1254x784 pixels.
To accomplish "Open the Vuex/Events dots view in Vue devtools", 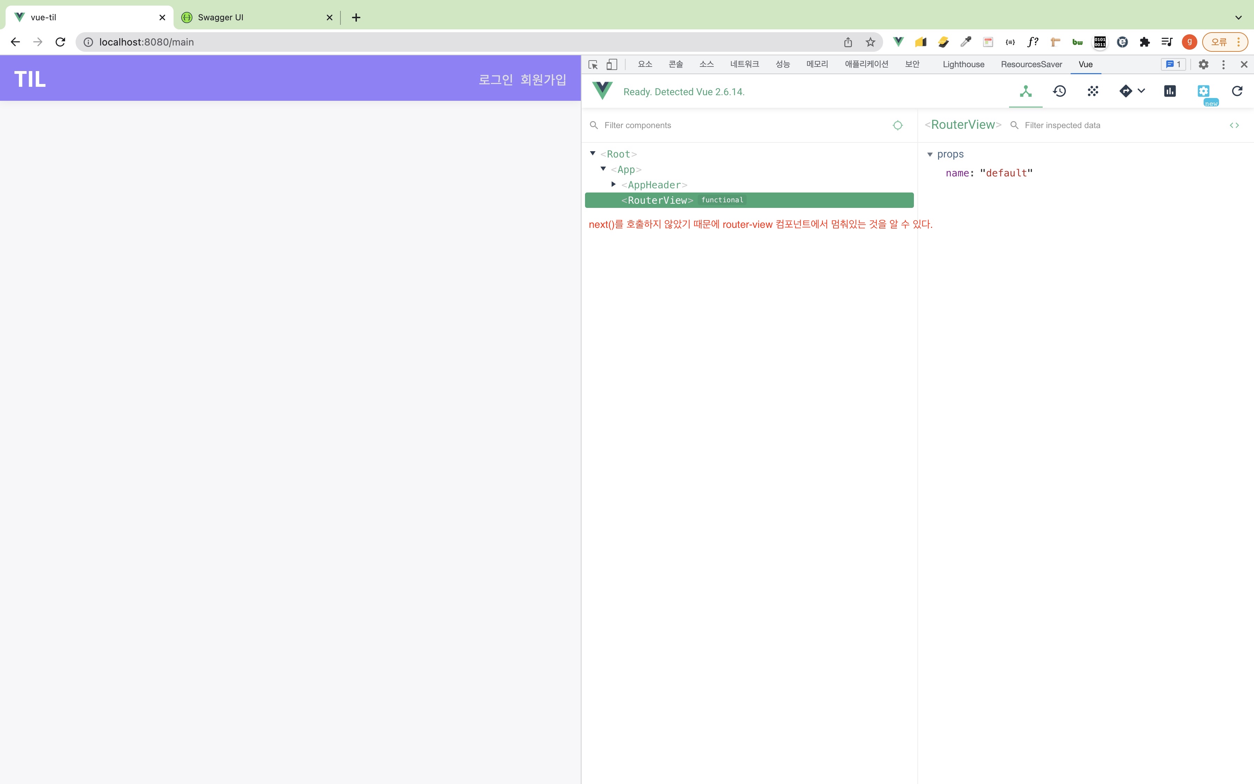I will [x=1093, y=91].
